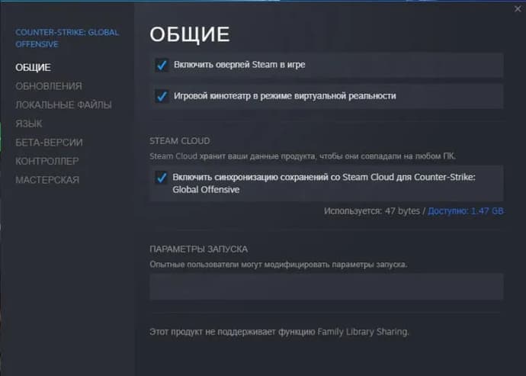This screenshot has height=376, width=526.
Task: Open the ОБЩИЕ settings tab
Action: pyautogui.click(x=33, y=67)
